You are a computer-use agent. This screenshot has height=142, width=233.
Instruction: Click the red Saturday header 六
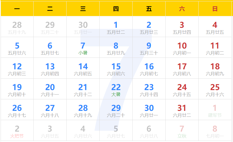coord(182,9)
